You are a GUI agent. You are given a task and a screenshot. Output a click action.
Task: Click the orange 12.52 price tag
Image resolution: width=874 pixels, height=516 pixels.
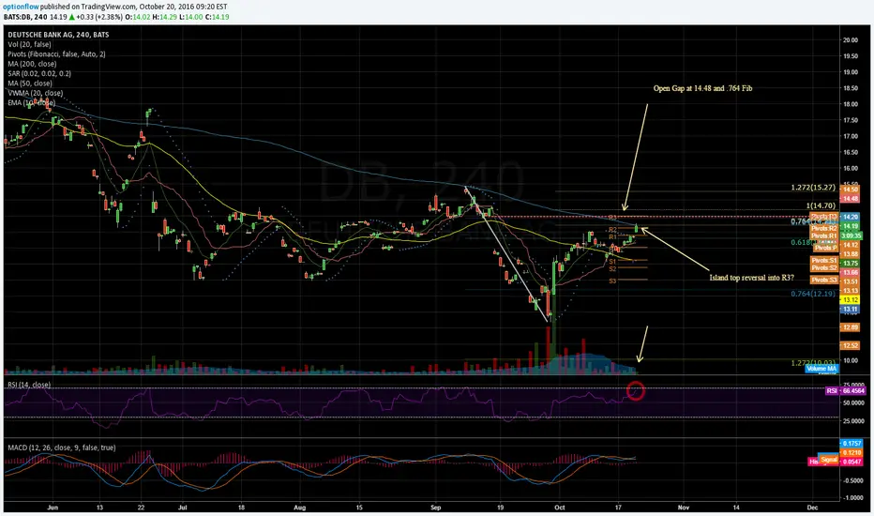(x=850, y=346)
